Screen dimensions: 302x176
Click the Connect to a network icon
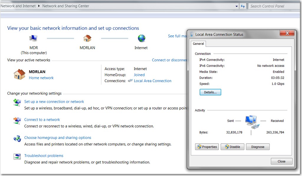17,121
